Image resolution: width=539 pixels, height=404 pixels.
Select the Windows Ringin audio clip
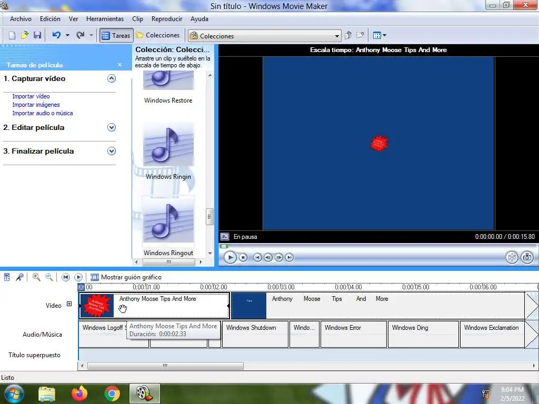click(x=168, y=151)
